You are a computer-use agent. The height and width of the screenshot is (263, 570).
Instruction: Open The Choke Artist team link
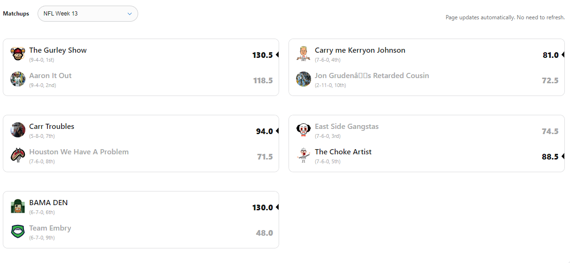[343, 152]
